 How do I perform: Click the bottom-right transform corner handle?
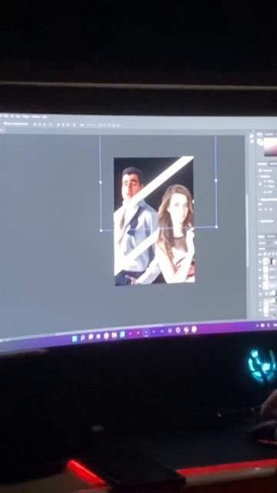[216, 226]
